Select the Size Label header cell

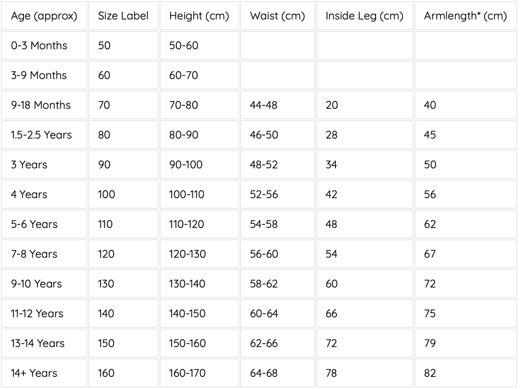123,16
